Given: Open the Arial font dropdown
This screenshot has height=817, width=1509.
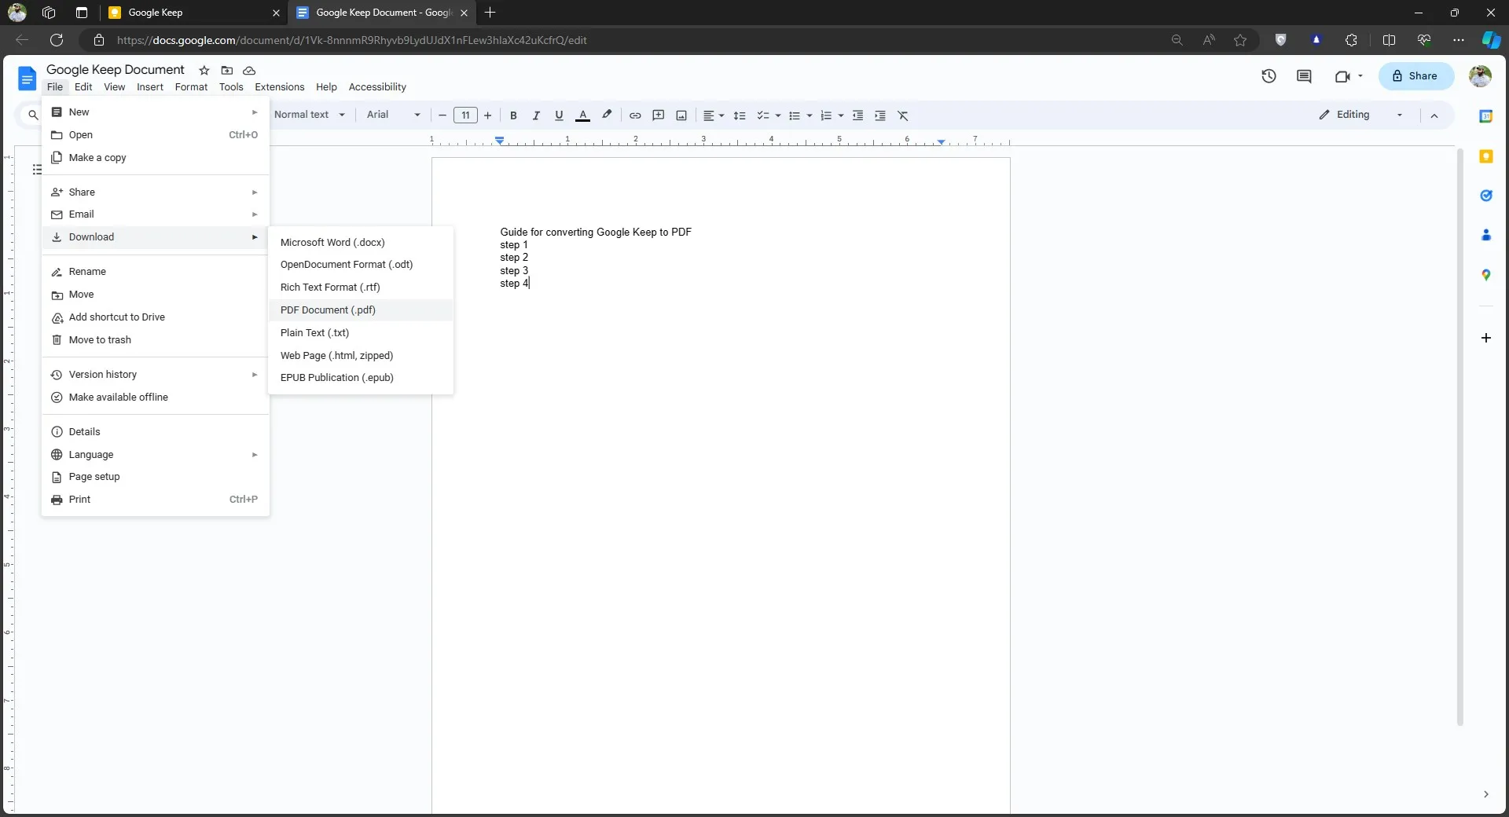Looking at the screenshot, I should coord(393,115).
